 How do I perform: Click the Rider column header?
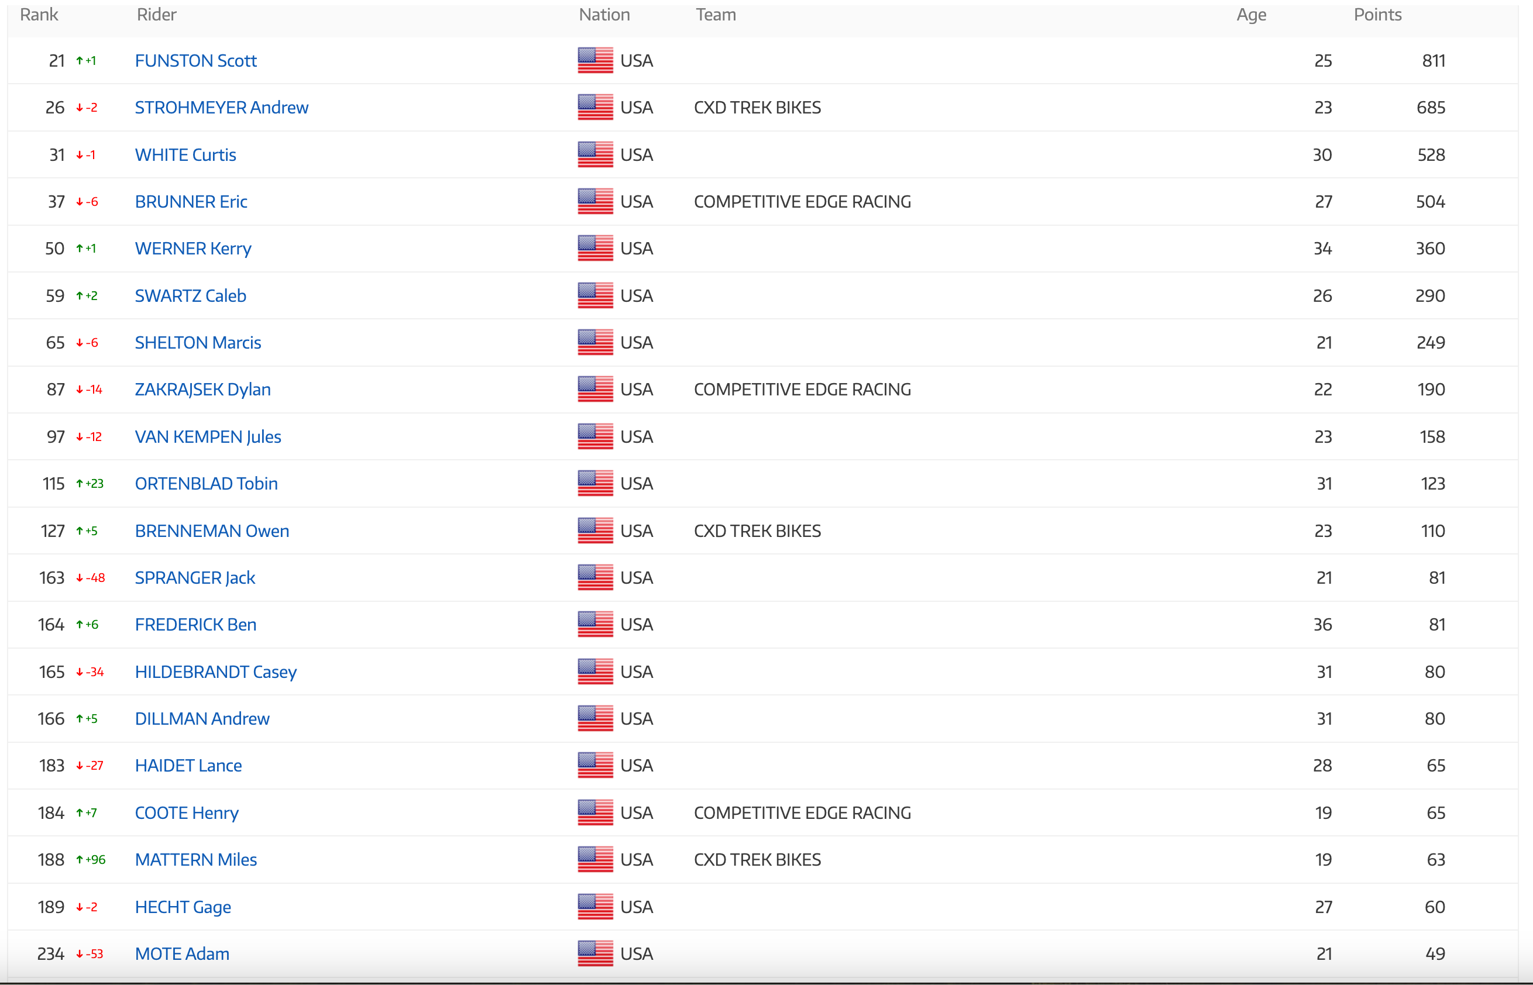click(157, 15)
